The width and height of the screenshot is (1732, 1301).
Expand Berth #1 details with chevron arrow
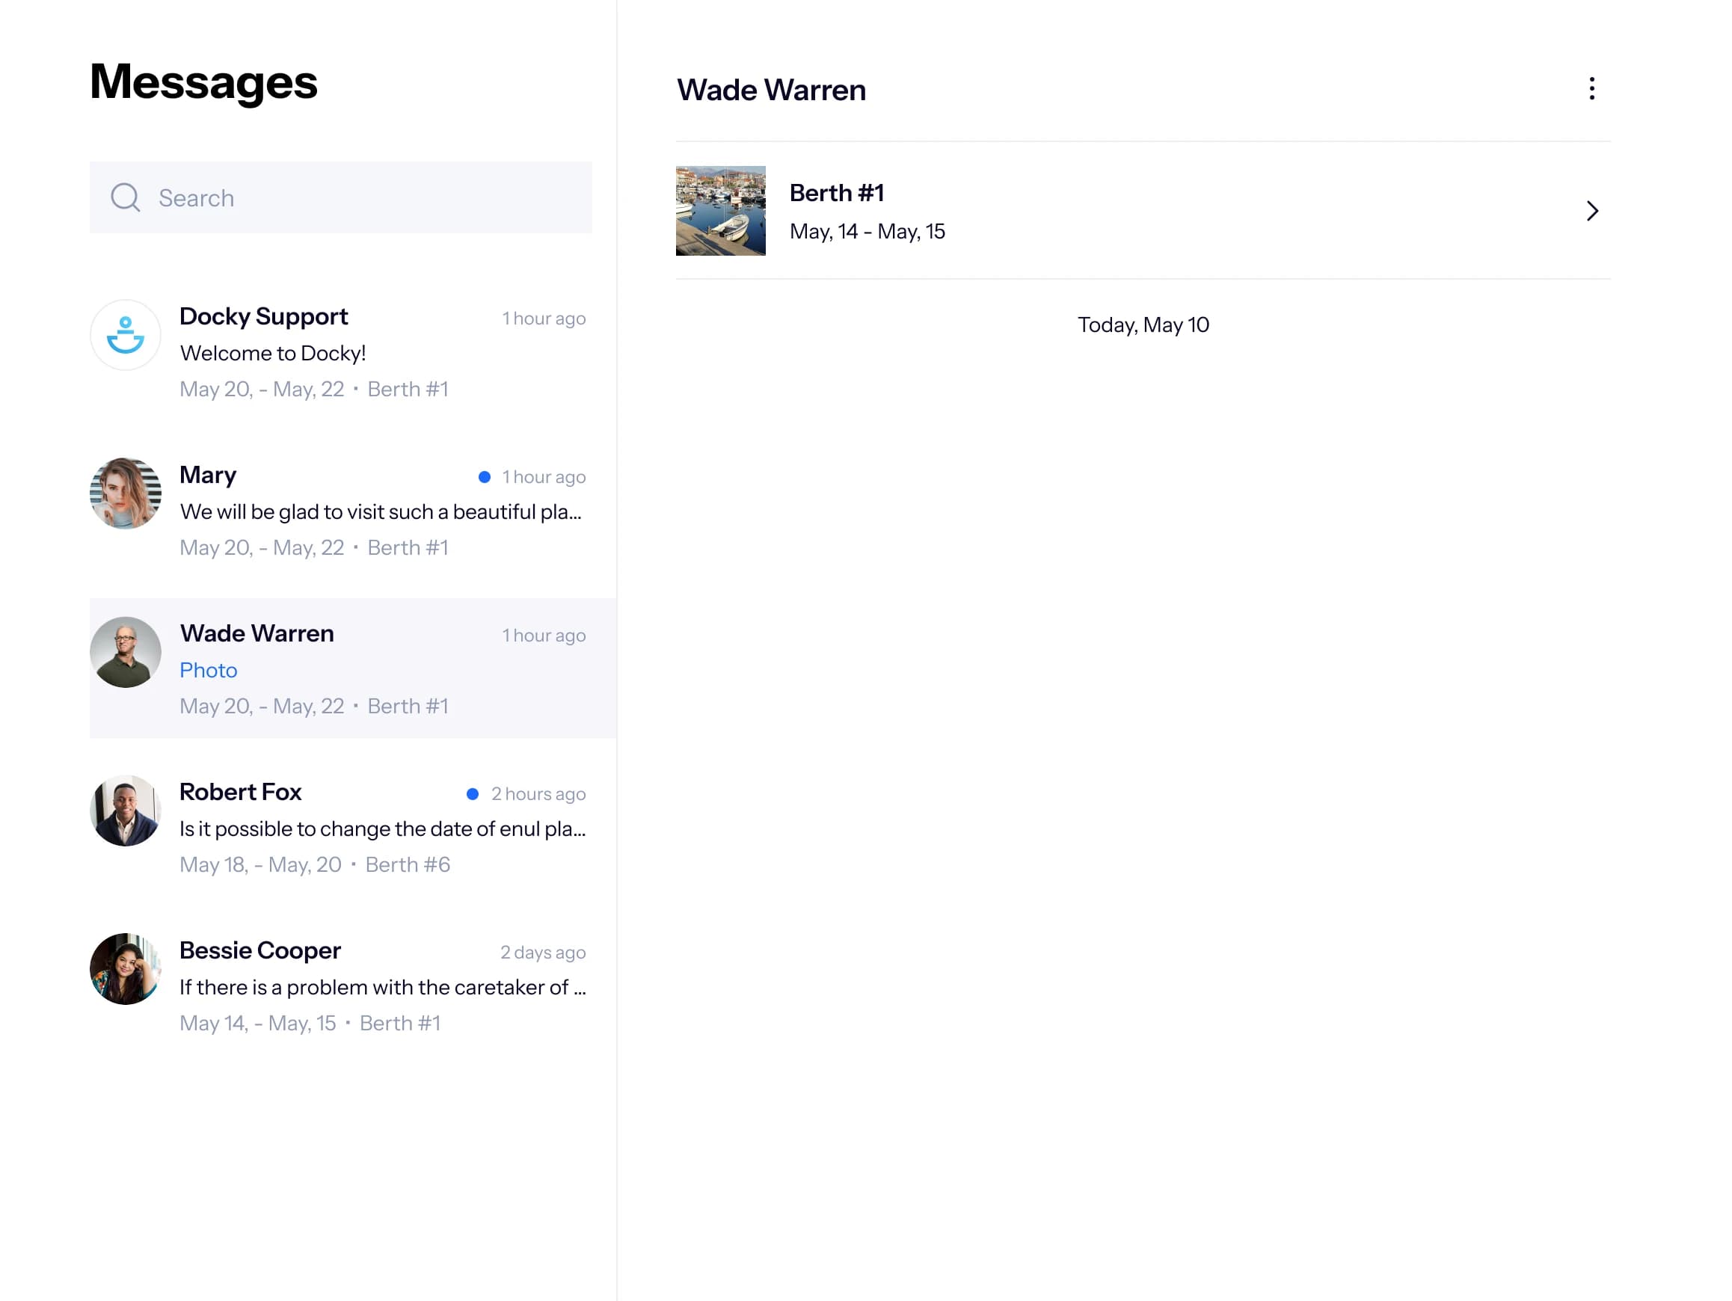point(1591,211)
